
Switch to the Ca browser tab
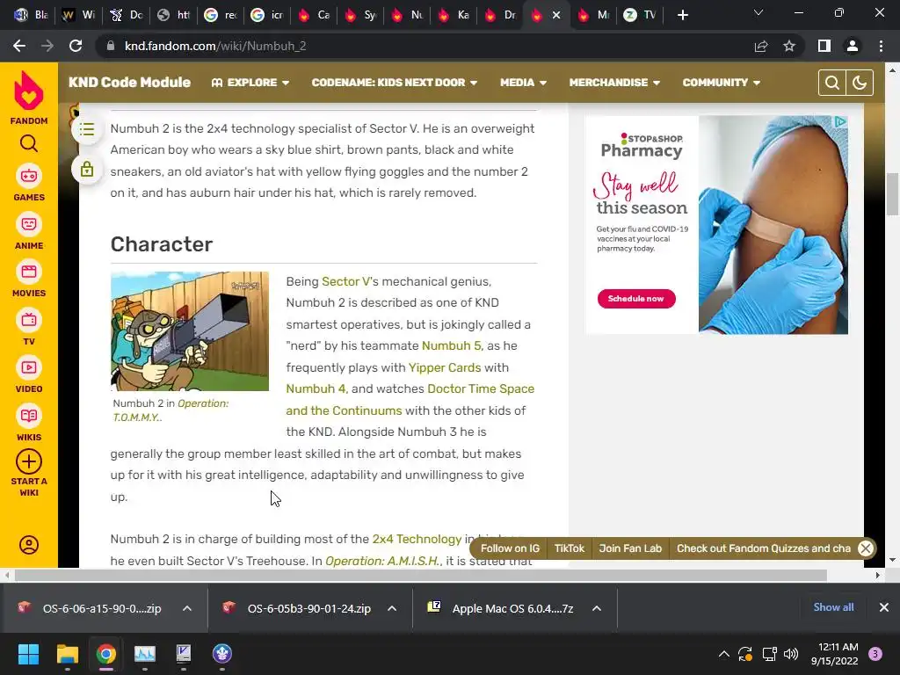coord(314,15)
